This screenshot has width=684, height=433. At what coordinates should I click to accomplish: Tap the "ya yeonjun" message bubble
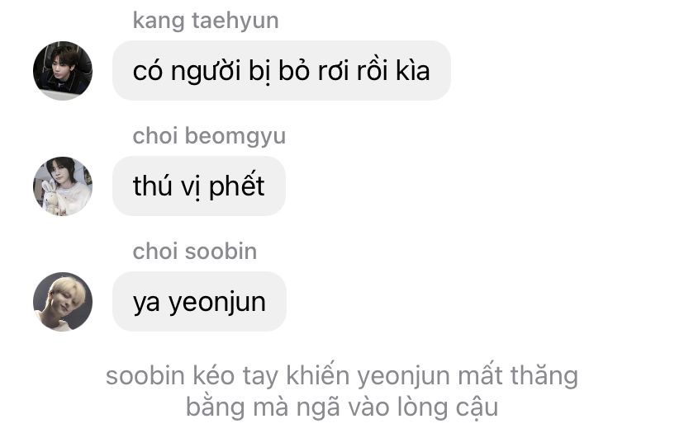pyautogui.click(x=199, y=301)
